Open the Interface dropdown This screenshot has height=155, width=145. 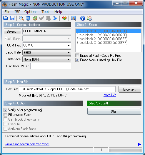pos(47,59)
